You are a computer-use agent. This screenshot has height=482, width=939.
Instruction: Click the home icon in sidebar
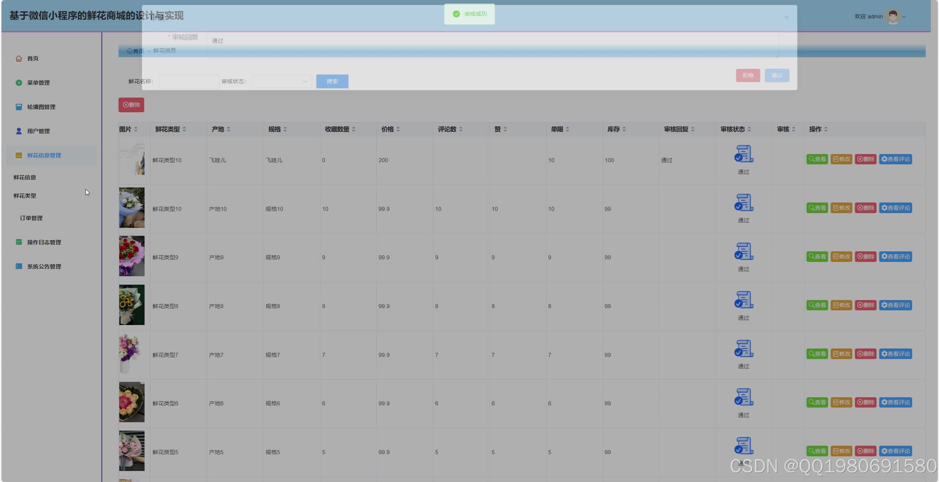pos(19,58)
